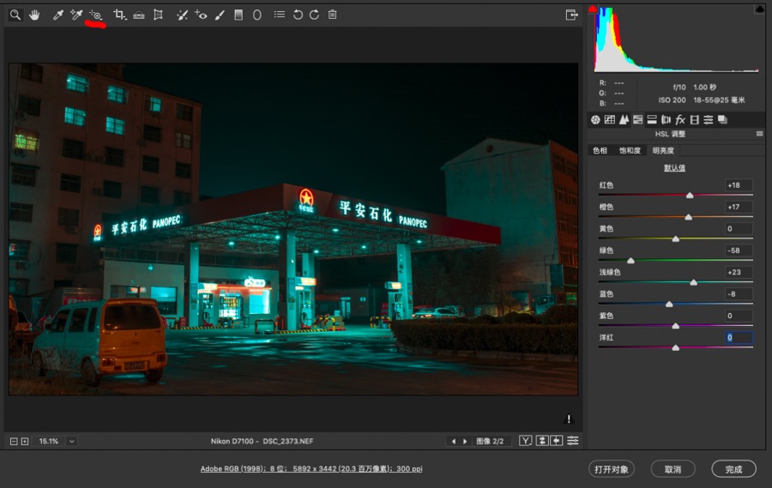The height and width of the screenshot is (488, 772).
Task: Select the Adjustment Brush tool
Action: click(220, 15)
